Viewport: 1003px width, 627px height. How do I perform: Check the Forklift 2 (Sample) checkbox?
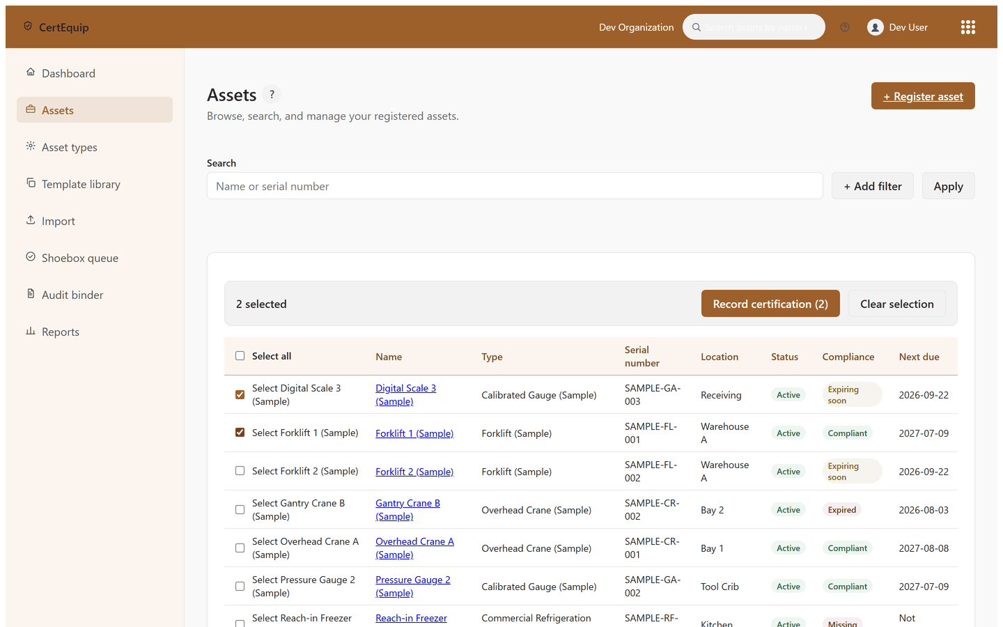click(240, 471)
